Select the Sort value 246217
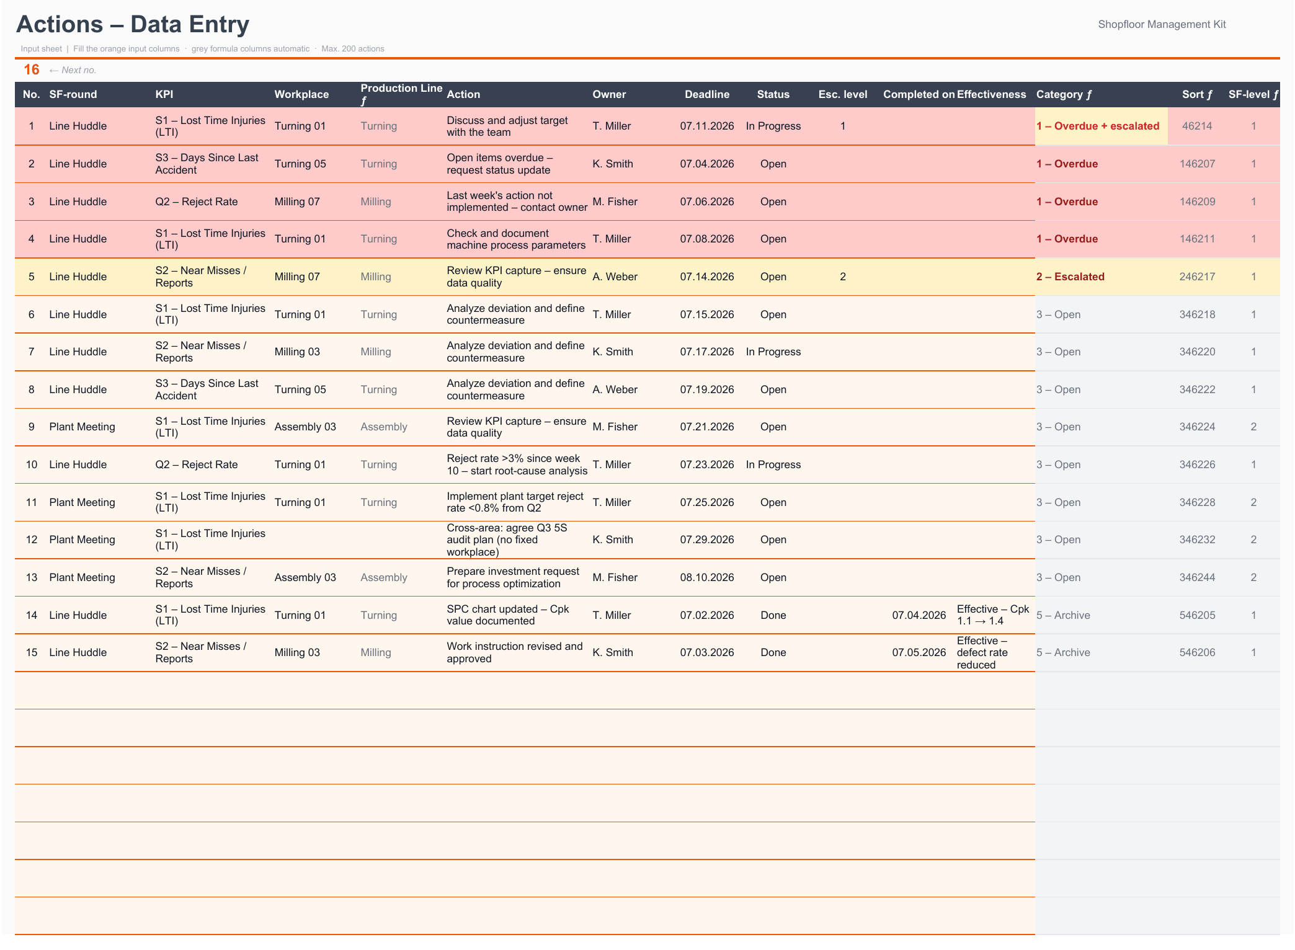Screen dimensions: 1295x950 (1196, 277)
